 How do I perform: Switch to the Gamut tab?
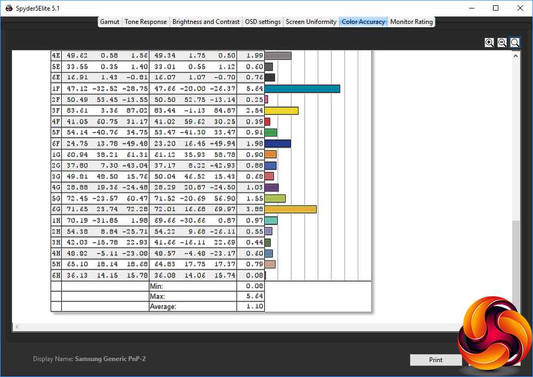pos(110,22)
